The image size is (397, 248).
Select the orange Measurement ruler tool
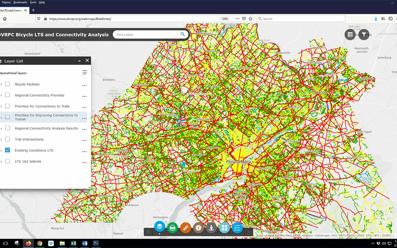click(x=186, y=228)
